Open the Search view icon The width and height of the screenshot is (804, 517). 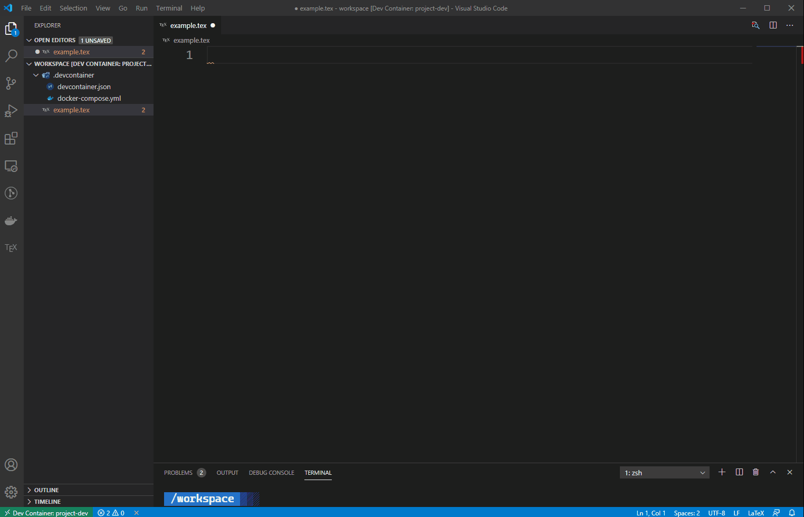pos(11,56)
